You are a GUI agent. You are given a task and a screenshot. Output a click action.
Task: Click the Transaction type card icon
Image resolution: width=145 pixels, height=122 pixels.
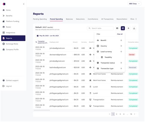click(x=98, y=68)
